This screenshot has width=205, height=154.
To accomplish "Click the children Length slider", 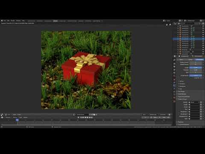I will (196, 68).
